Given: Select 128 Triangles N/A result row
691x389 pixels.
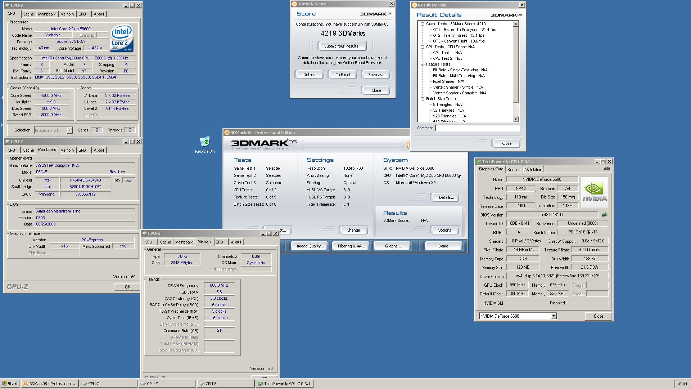Looking at the screenshot, I should (x=449, y=116).
